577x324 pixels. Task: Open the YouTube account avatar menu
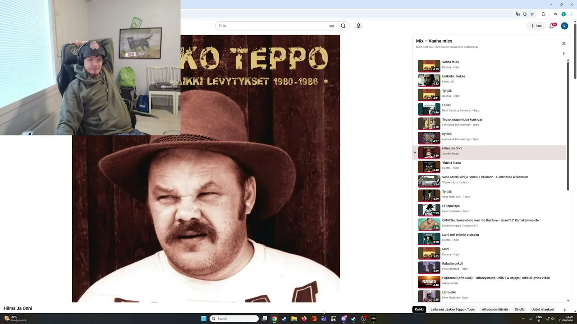coord(564,26)
